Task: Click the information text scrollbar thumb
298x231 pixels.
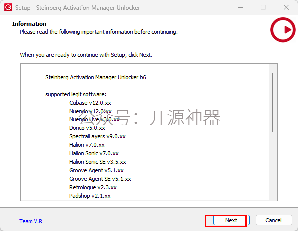Action: click(x=273, y=103)
